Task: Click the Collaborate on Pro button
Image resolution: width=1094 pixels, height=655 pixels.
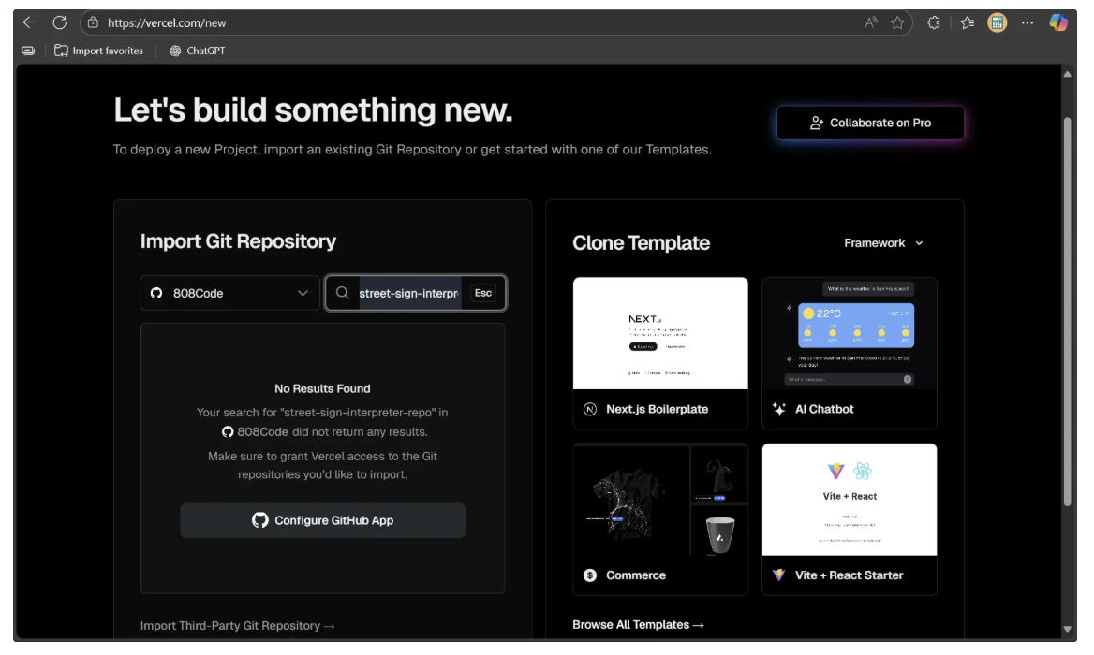Action: [x=870, y=123]
